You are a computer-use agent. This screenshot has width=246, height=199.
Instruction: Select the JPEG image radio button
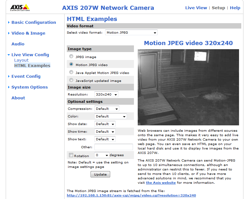(x=71, y=56)
